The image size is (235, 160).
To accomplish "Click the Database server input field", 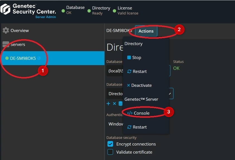I will point(115,71).
